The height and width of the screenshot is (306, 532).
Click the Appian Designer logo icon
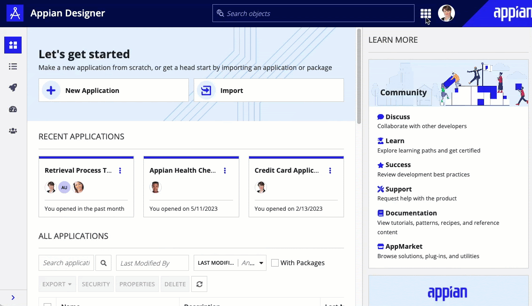tap(15, 14)
